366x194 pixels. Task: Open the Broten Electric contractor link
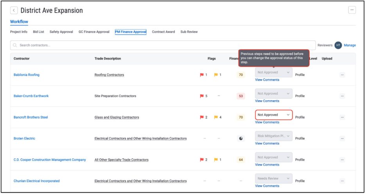pos(24,138)
